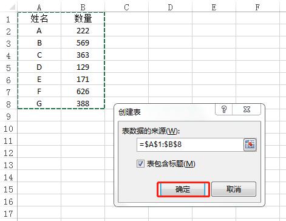
Task: Select column A header
Action: coord(39,7)
